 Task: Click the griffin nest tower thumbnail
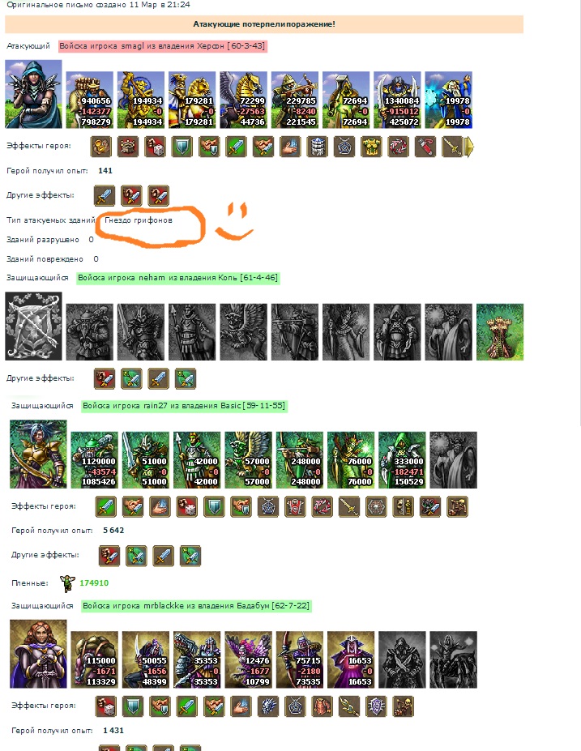[x=500, y=332]
